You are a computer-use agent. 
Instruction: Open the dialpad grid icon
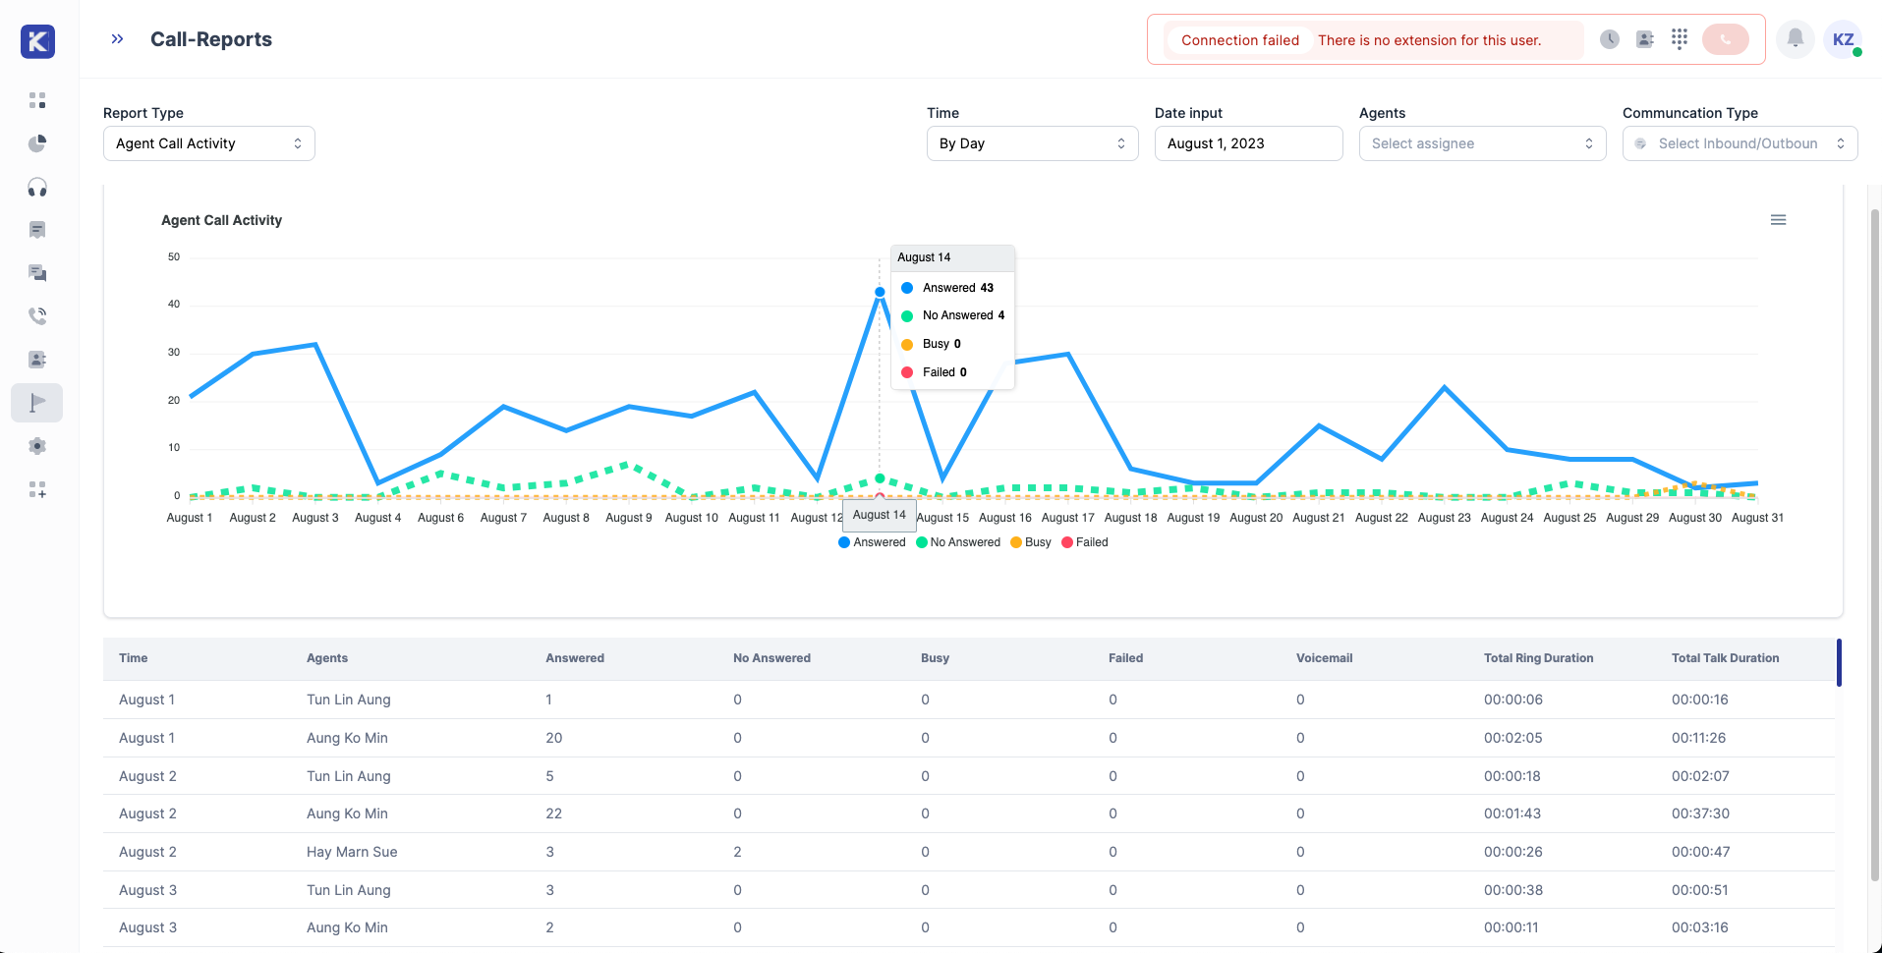1680,39
